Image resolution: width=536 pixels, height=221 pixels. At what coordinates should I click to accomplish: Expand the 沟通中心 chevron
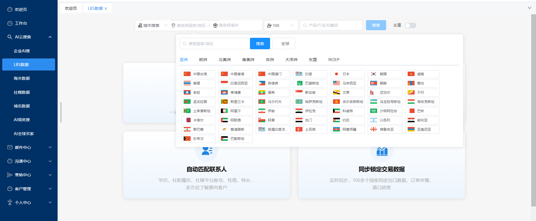tap(50, 161)
